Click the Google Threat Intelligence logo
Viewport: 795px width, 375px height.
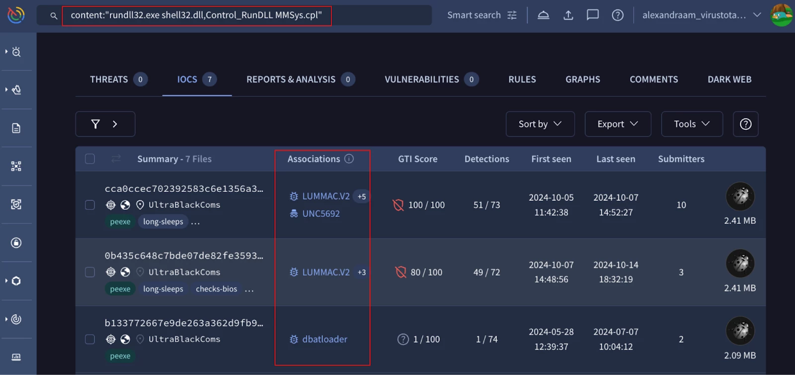point(16,15)
